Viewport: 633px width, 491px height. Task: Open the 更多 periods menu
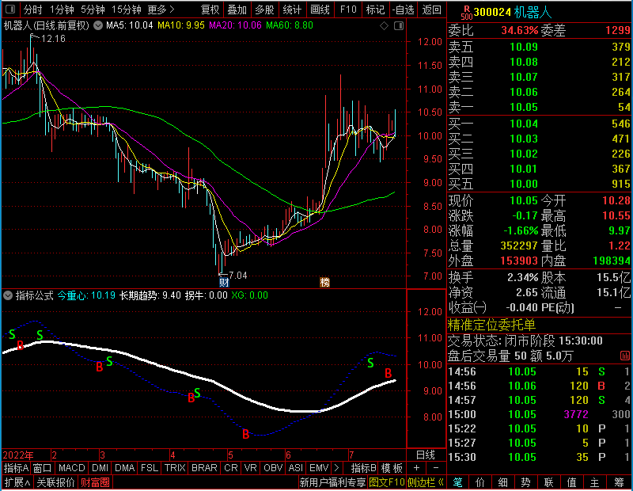click(161, 9)
